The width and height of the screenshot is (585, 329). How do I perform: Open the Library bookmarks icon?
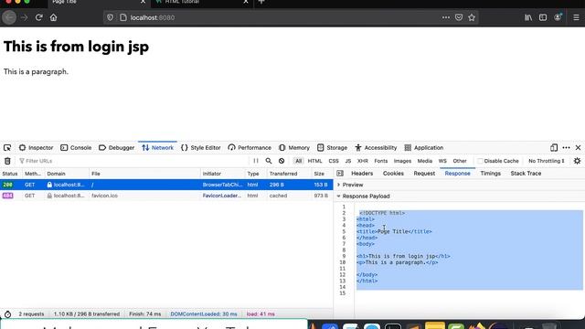point(528,17)
